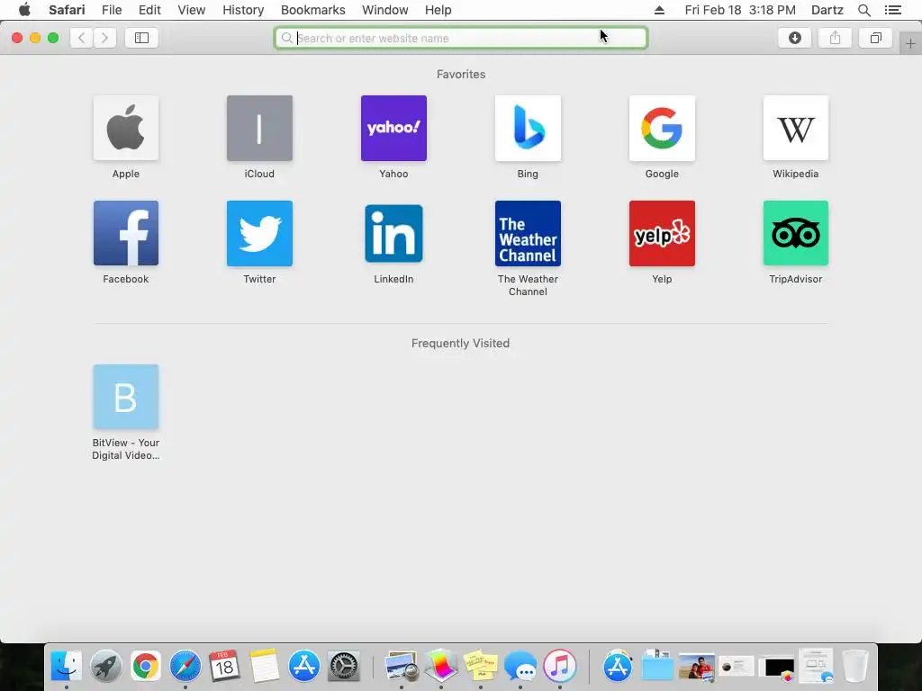922x691 pixels.
Task: Open the Bing favorite tile
Action: point(528,128)
